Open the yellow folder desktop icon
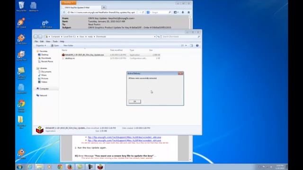The width and height of the screenshot is (303, 170). pos(21,122)
